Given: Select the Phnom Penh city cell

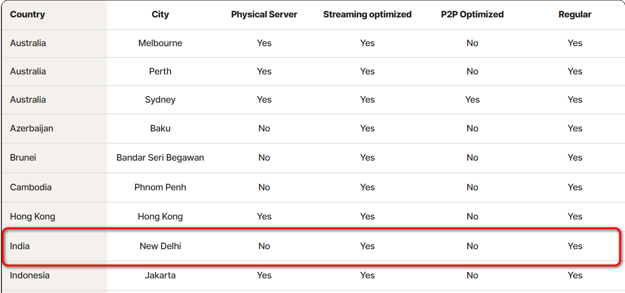Looking at the screenshot, I should (160, 187).
